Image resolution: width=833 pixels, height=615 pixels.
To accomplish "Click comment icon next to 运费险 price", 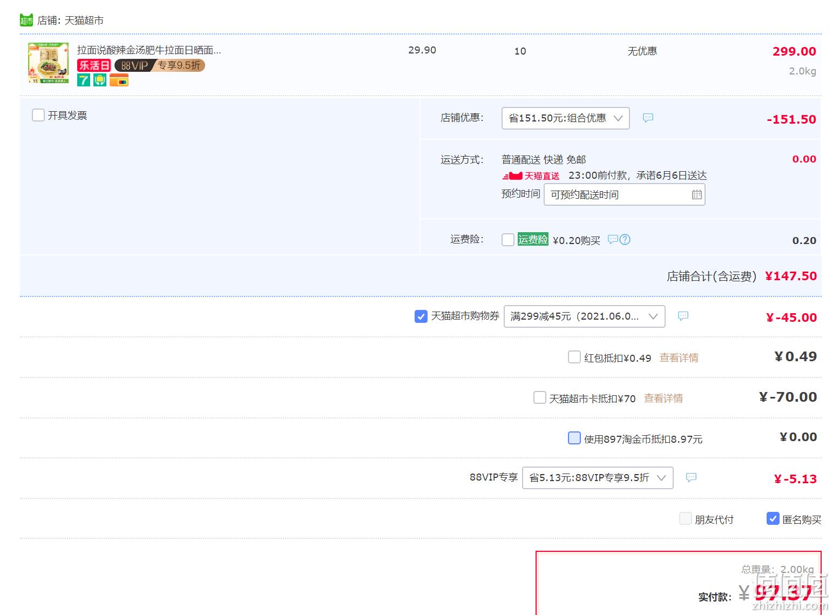I will click(x=613, y=239).
